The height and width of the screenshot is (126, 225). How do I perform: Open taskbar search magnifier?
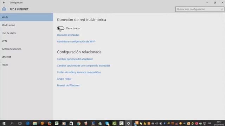(x=12, y=123)
